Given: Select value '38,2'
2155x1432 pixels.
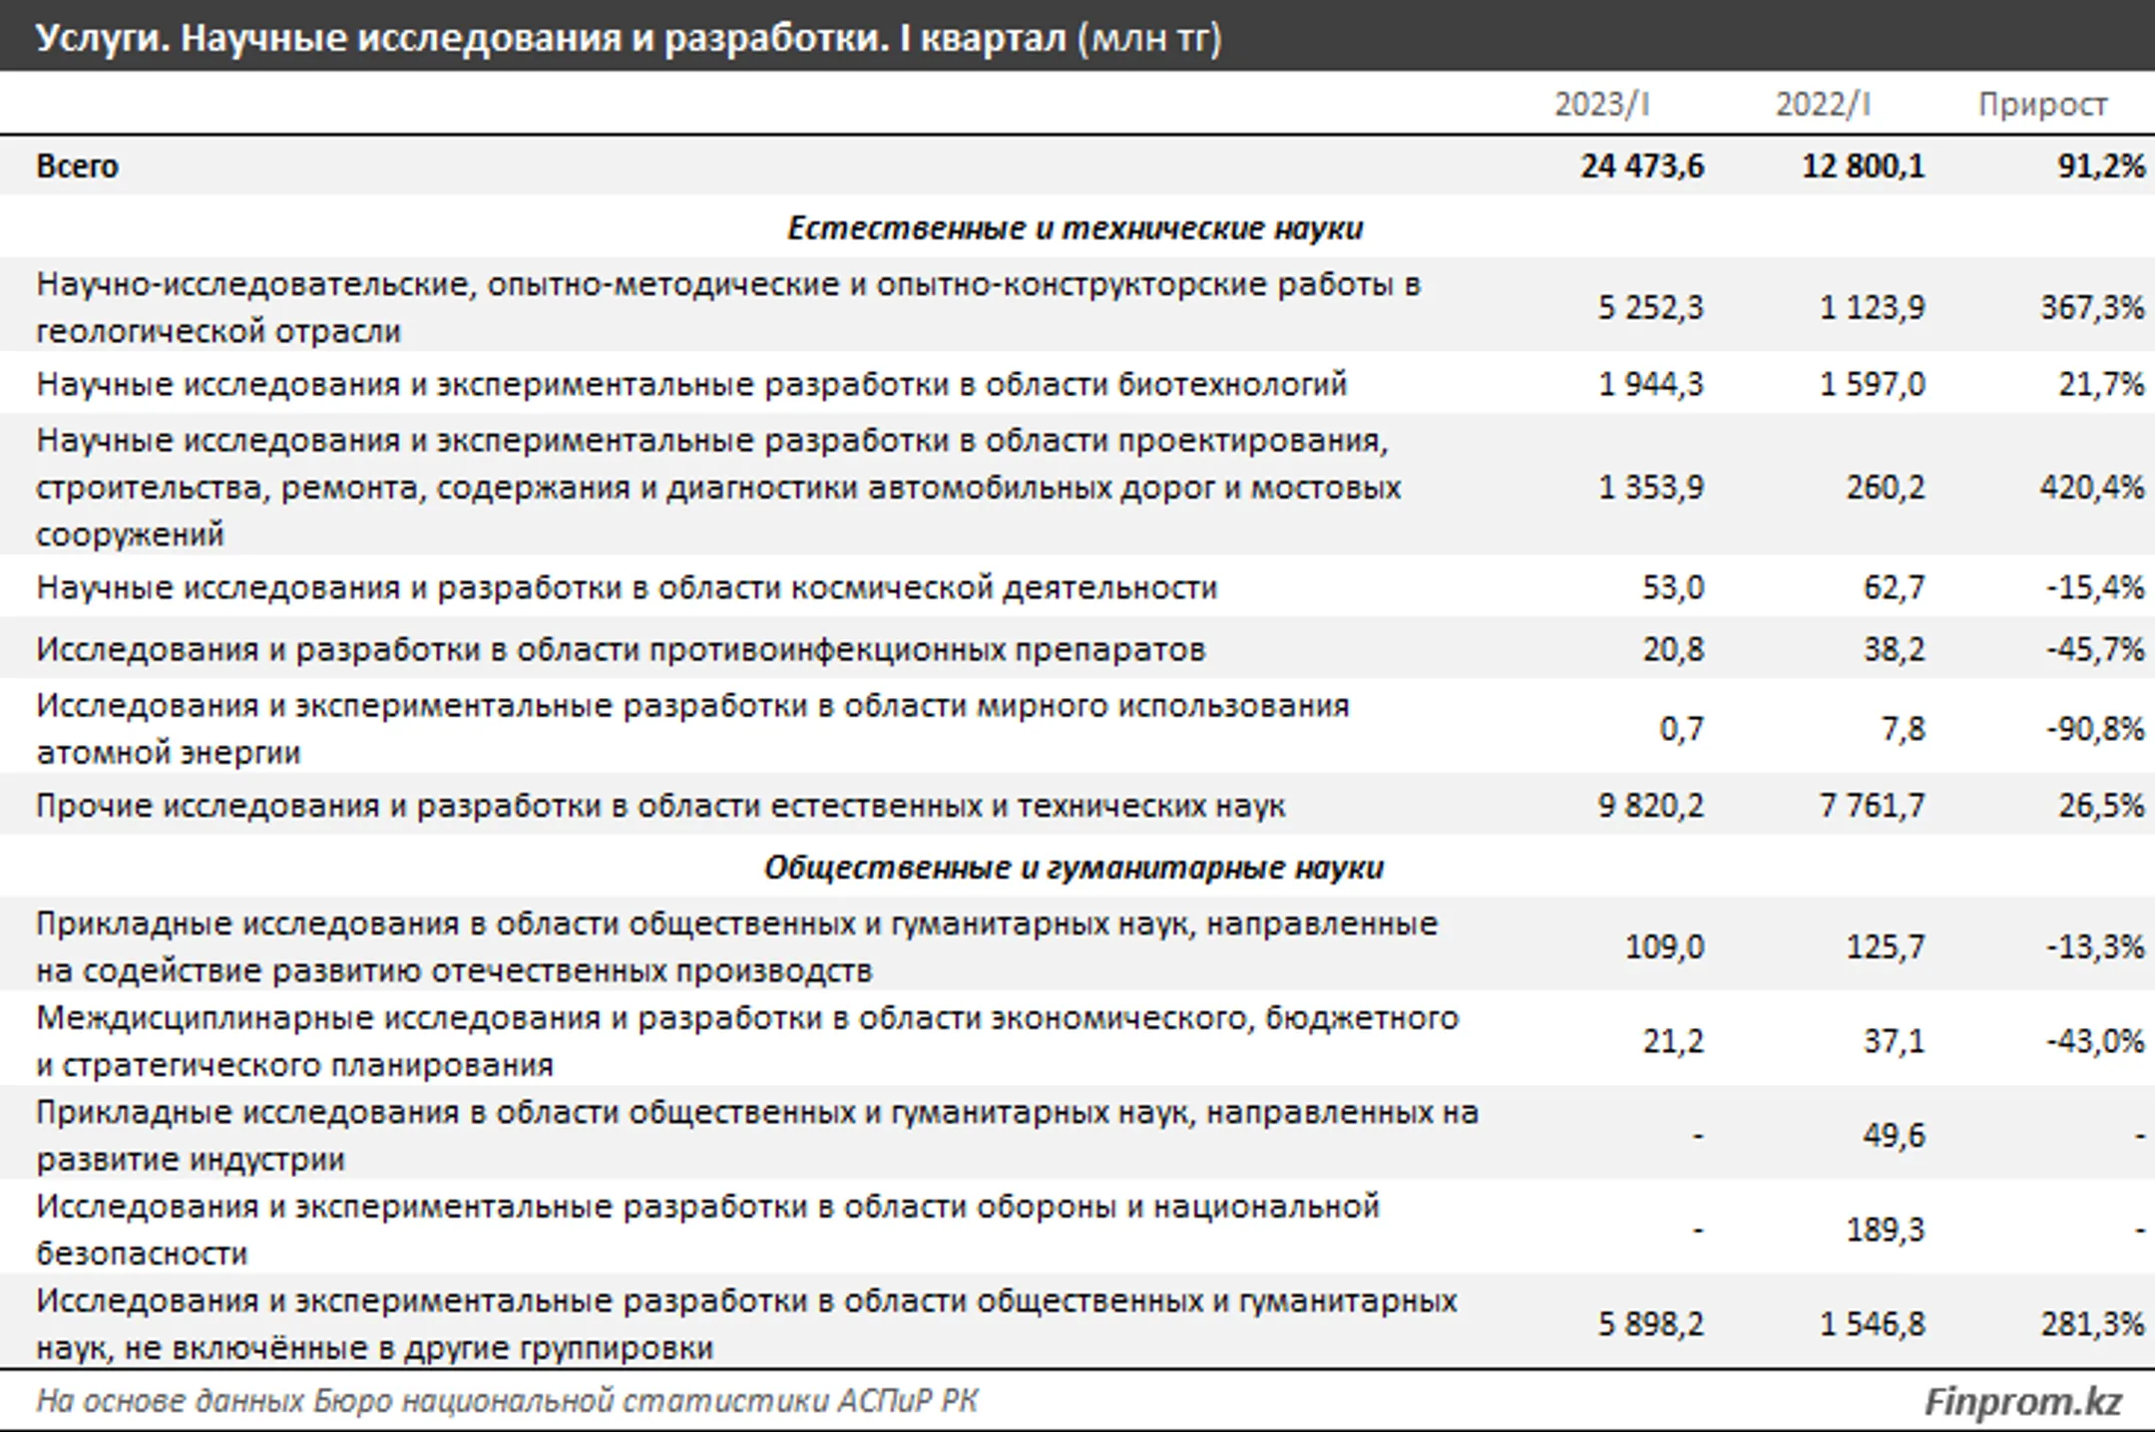Looking at the screenshot, I should click(x=1895, y=649).
